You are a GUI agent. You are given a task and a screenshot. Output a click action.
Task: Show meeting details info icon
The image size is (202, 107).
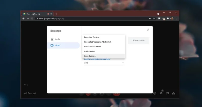coord(155,93)
